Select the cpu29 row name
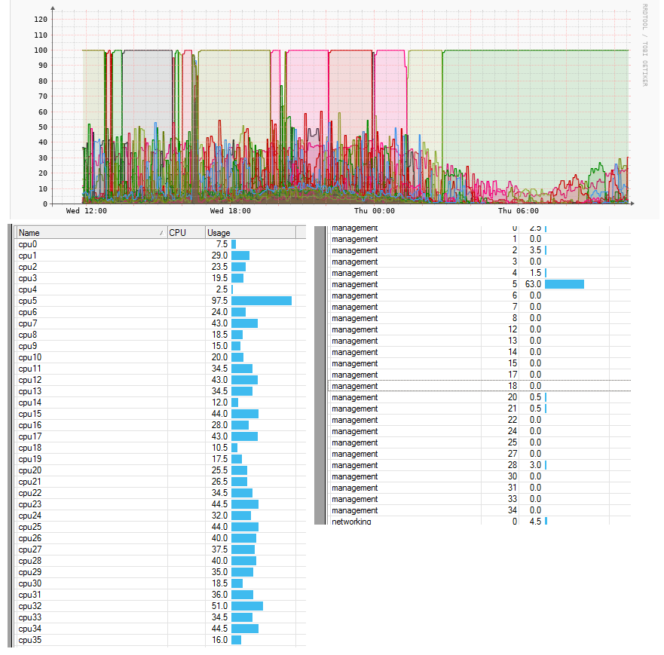The height and width of the screenshot is (655, 664). click(x=30, y=572)
